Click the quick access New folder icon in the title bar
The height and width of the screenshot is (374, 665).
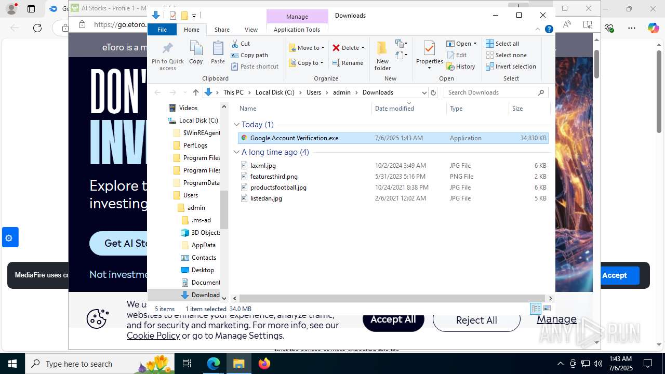point(184,16)
